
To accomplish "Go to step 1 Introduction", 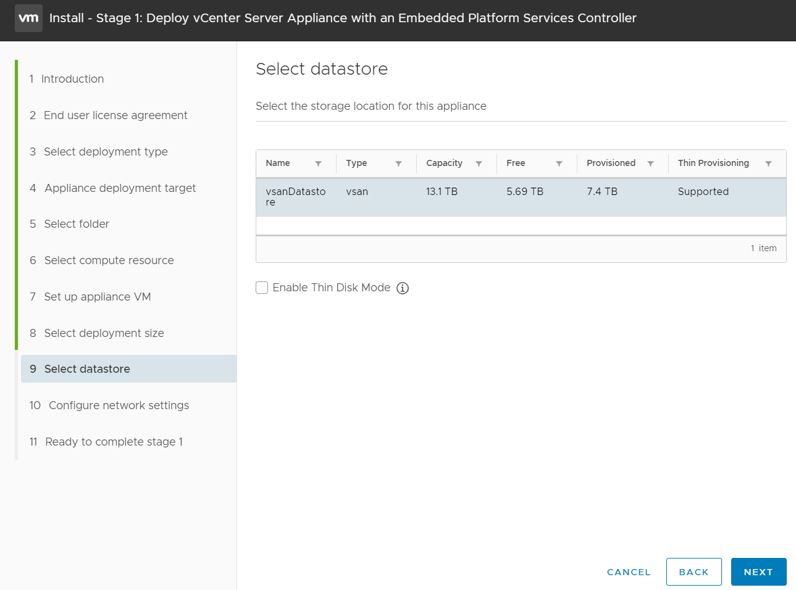I will tap(67, 79).
